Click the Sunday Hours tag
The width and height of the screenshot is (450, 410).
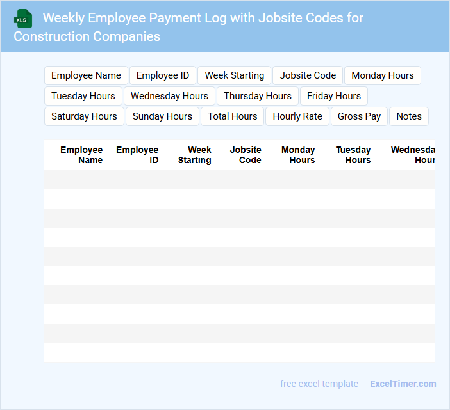click(162, 116)
